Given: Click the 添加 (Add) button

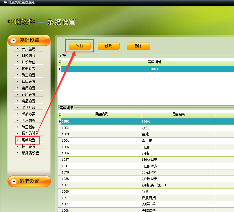Looking at the screenshot, I should [x=80, y=46].
